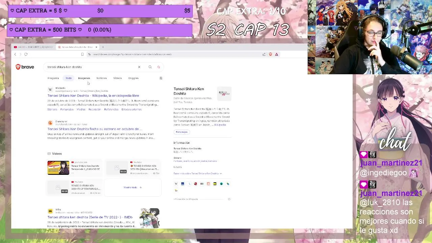The width and height of the screenshot is (432, 243).
Task: Switch to the Imágenes search tab
Action: [84, 78]
